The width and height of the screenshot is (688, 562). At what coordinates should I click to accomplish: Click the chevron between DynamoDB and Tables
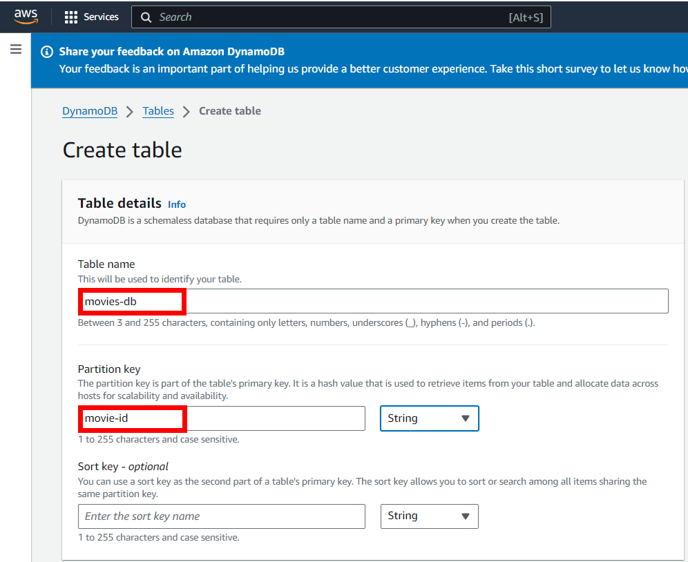click(130, 112)
